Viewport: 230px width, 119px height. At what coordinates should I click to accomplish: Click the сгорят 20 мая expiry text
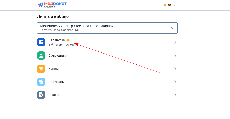65,45
